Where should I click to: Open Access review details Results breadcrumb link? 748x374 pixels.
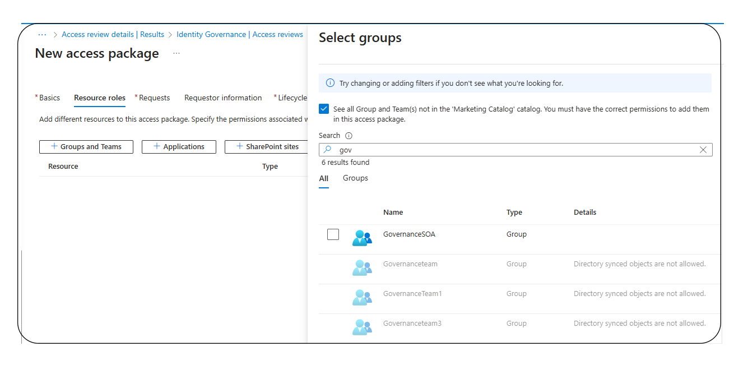pos(113,34)
